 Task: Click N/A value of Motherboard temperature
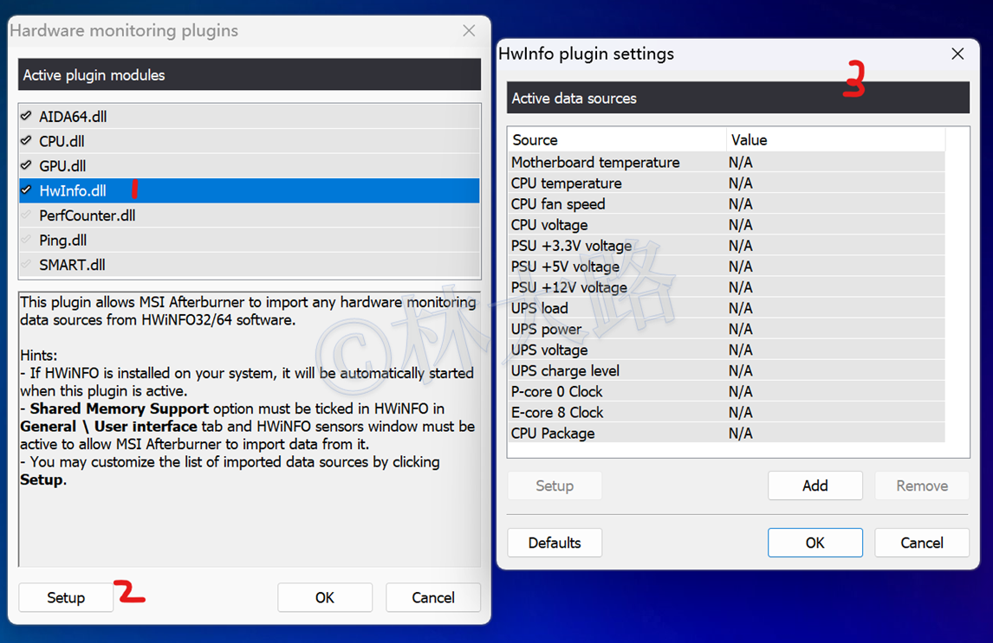coord(740,163)
